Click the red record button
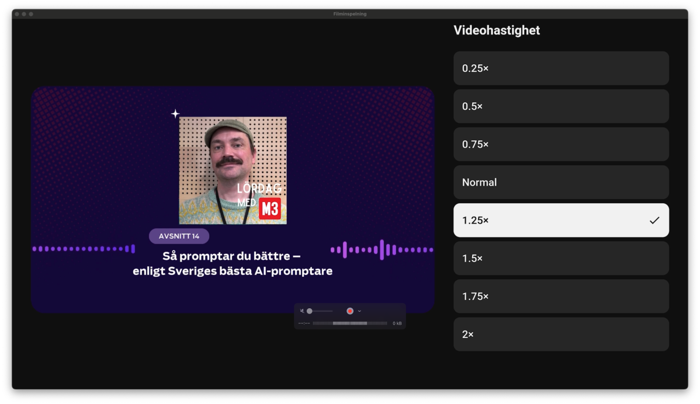This screenshot has width=700, height=404. tap(350, 311)
